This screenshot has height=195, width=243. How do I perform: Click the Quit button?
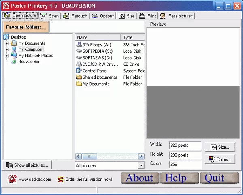coord(220,178)
